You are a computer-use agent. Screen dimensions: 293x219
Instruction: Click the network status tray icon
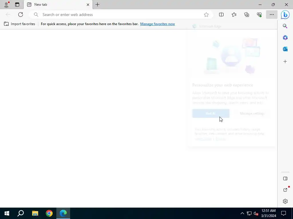pyautogui.click(x=249, y=213)
